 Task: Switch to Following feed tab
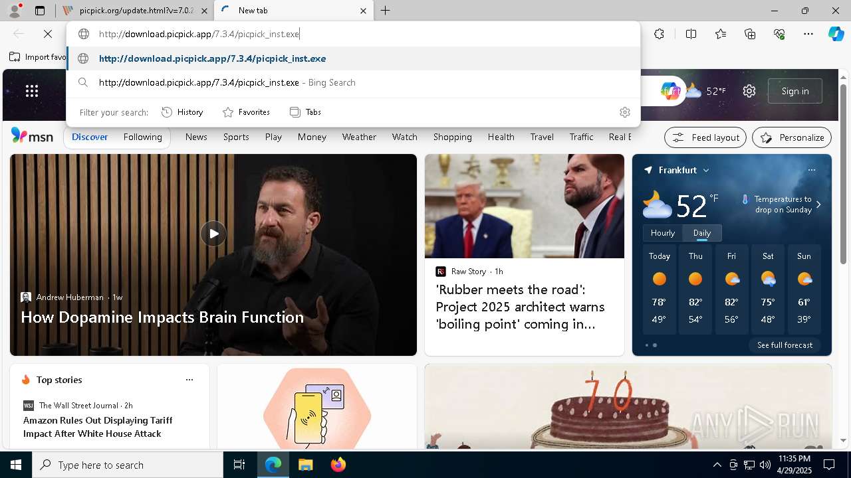(x=142, y=137)
